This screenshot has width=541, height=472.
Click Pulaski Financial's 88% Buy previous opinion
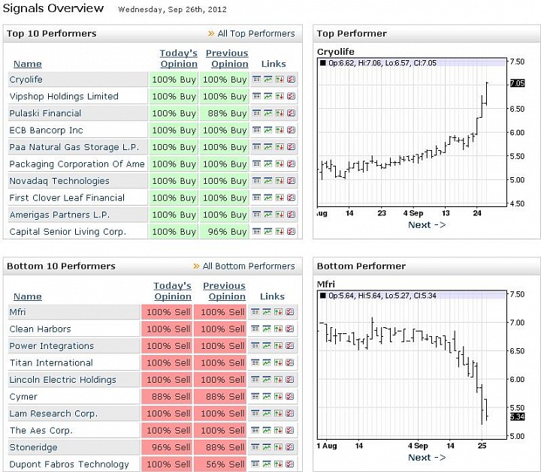click(x=224, y=113)
